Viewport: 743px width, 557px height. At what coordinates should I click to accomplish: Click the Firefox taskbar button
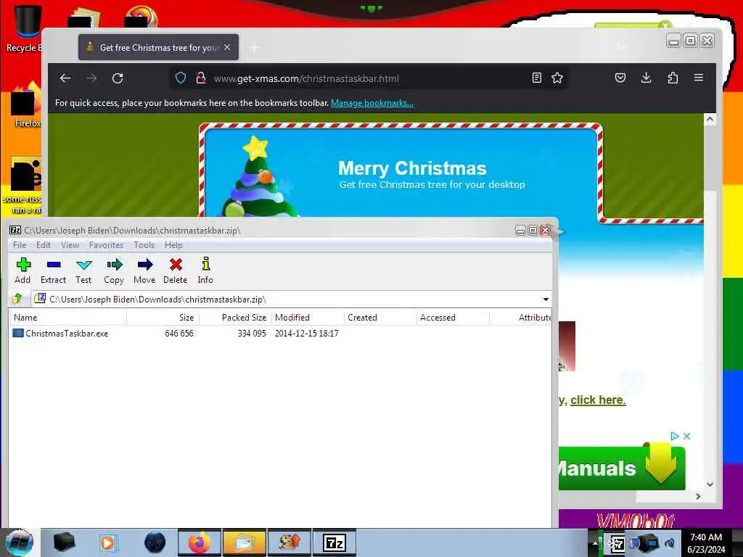200,542
